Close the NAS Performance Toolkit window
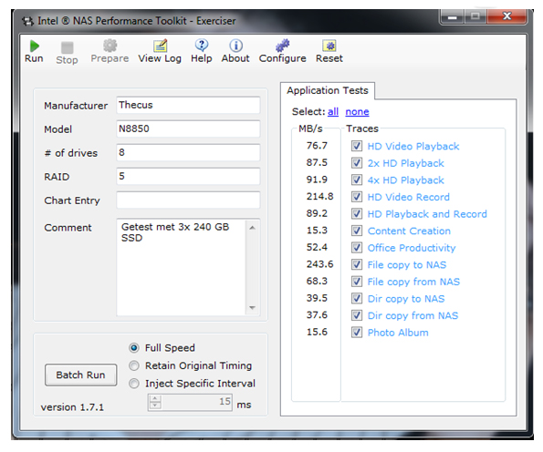This screenshot has width=543, height=452. (507, 16)
